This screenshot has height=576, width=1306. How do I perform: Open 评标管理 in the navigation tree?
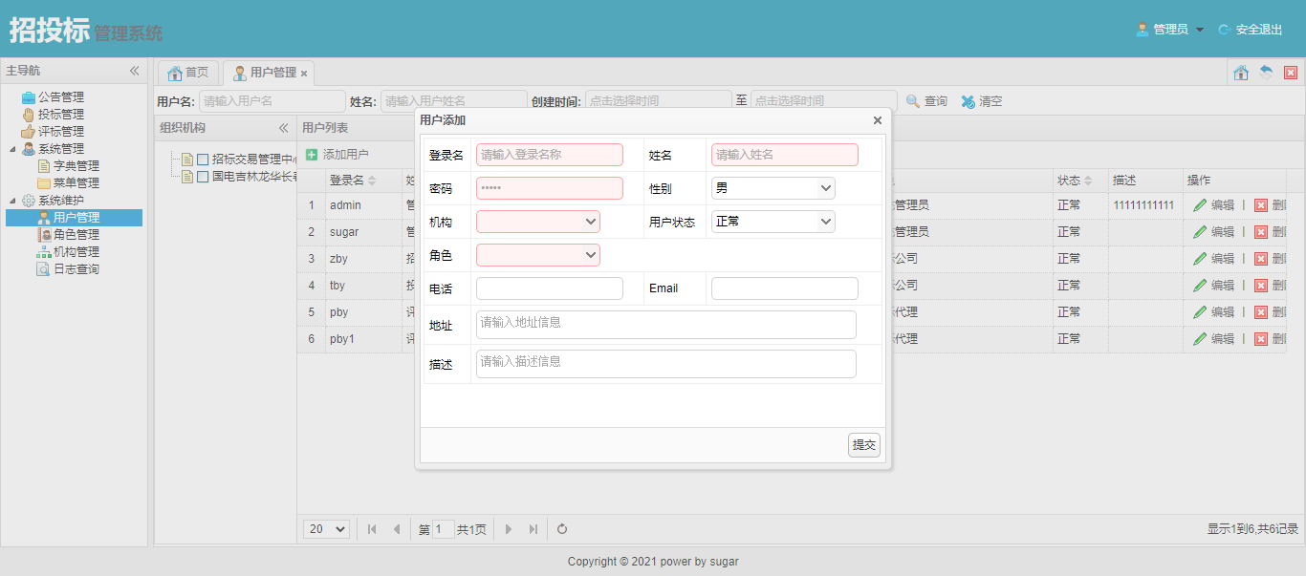[61, 131]
